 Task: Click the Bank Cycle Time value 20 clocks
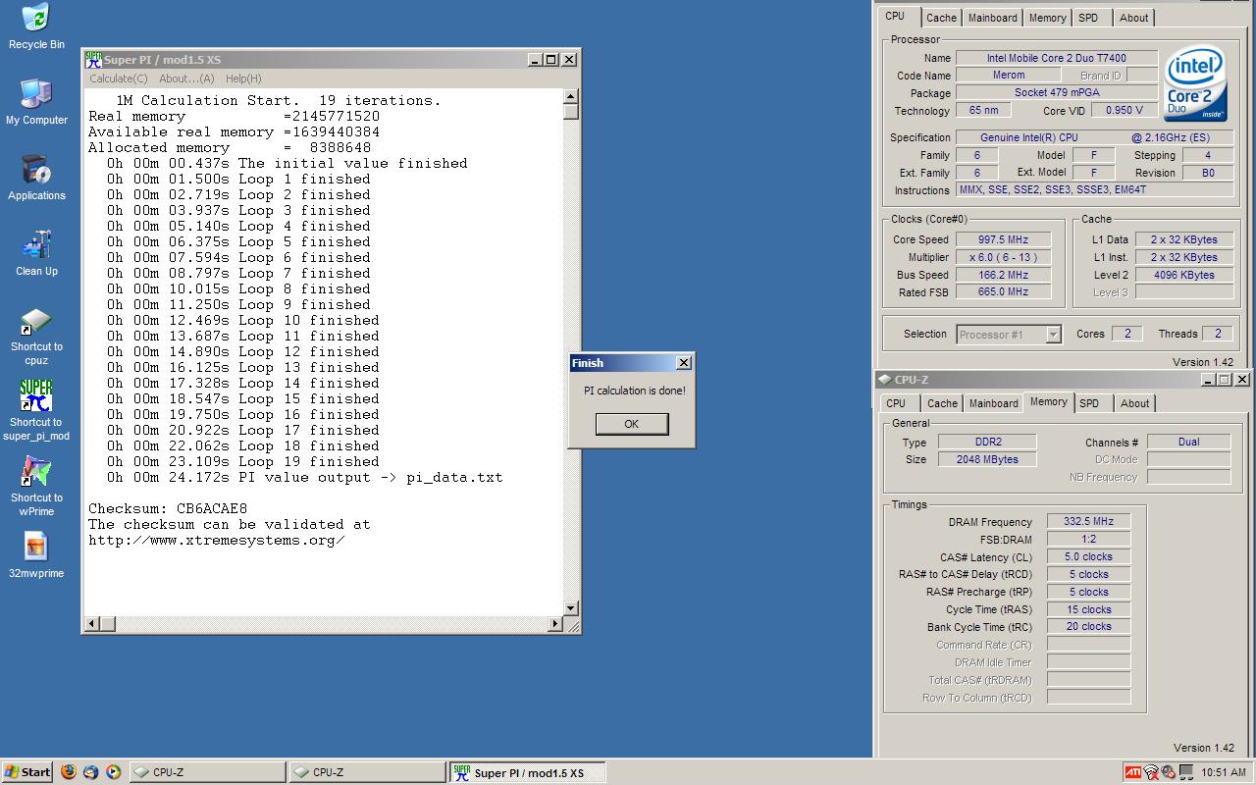[x=1088, y=626]
